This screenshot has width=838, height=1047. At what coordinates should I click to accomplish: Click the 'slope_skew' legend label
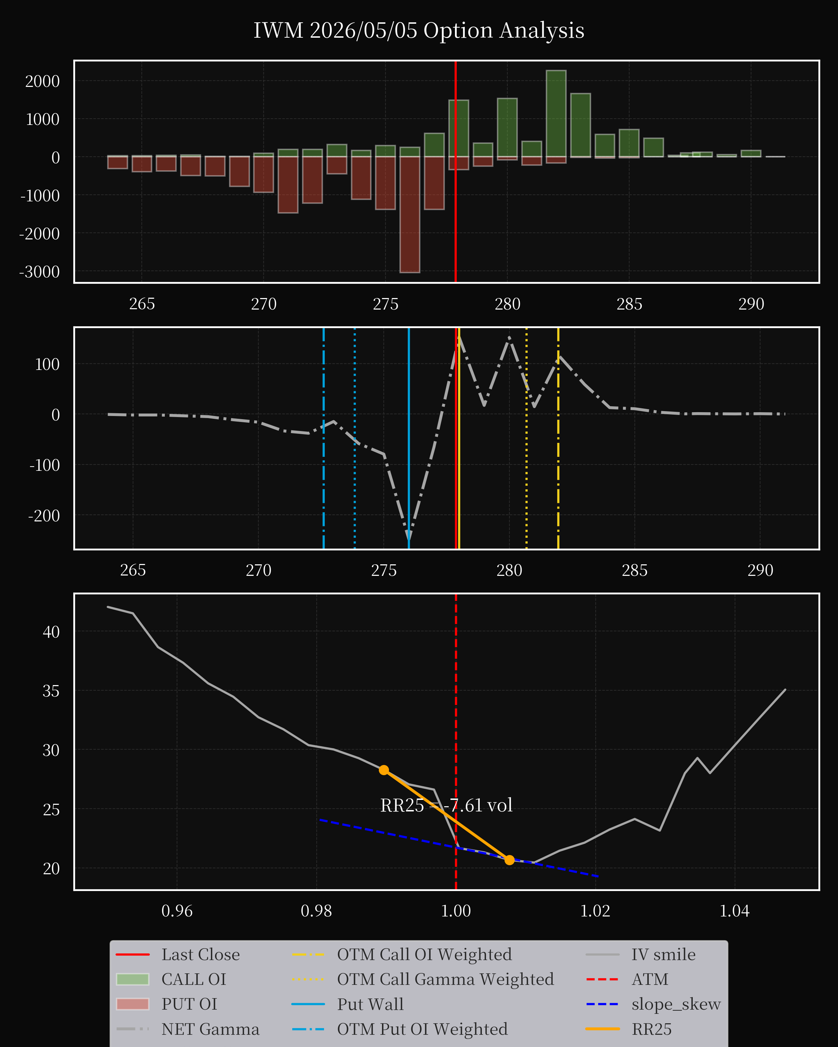(676, 1004)
